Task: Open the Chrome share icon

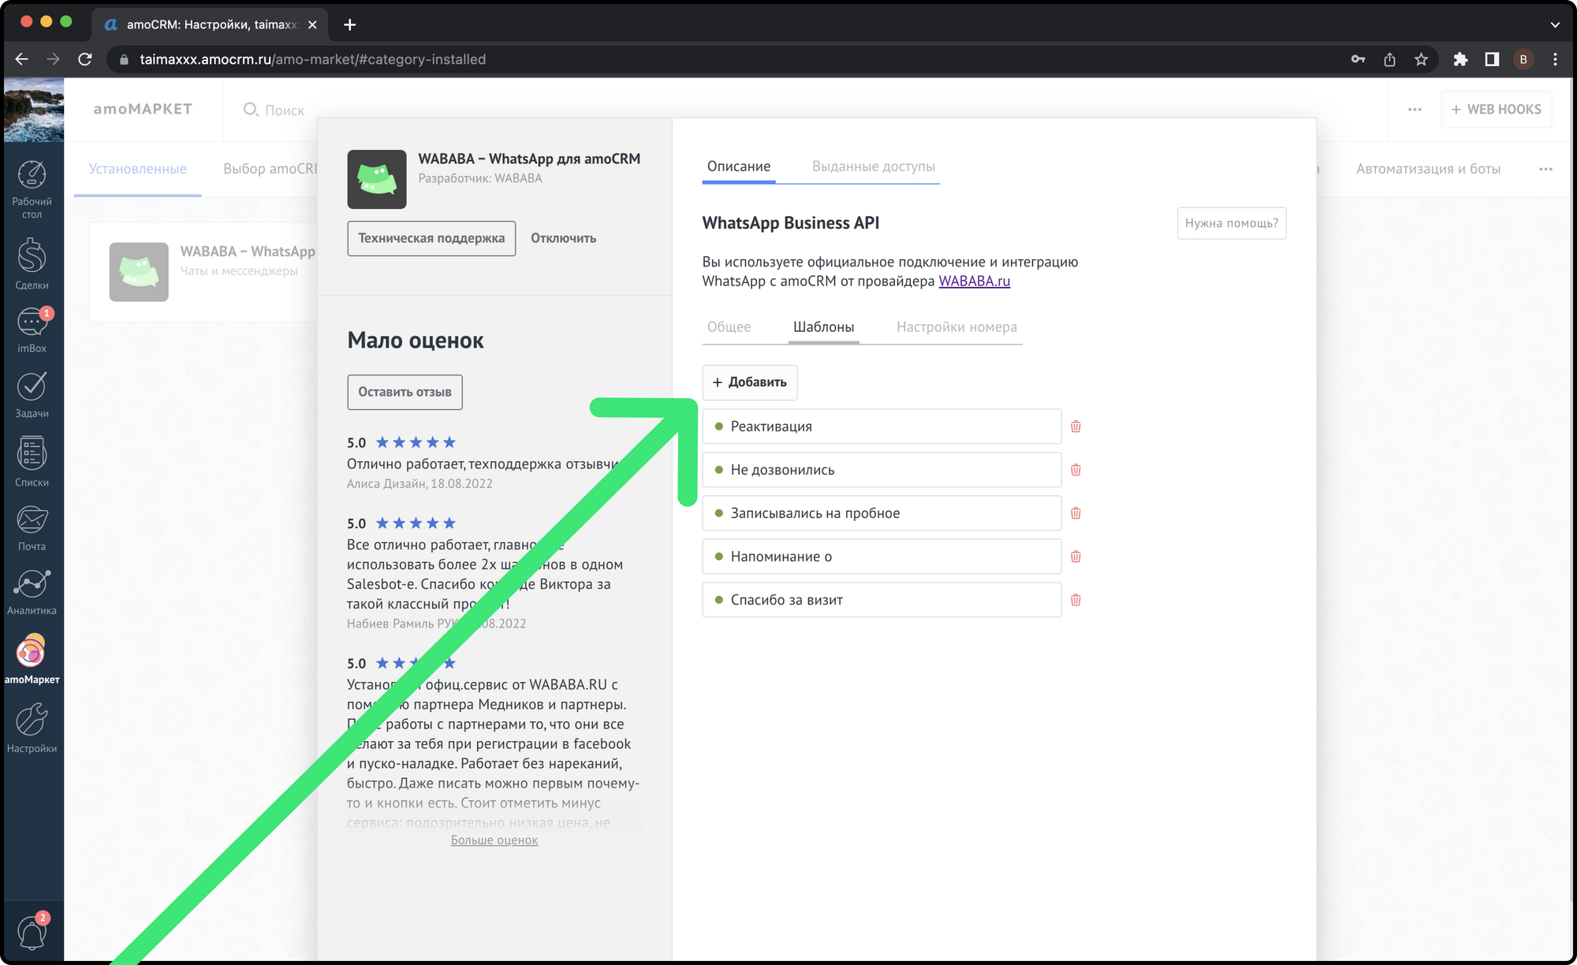Action: coord(1389,59)
